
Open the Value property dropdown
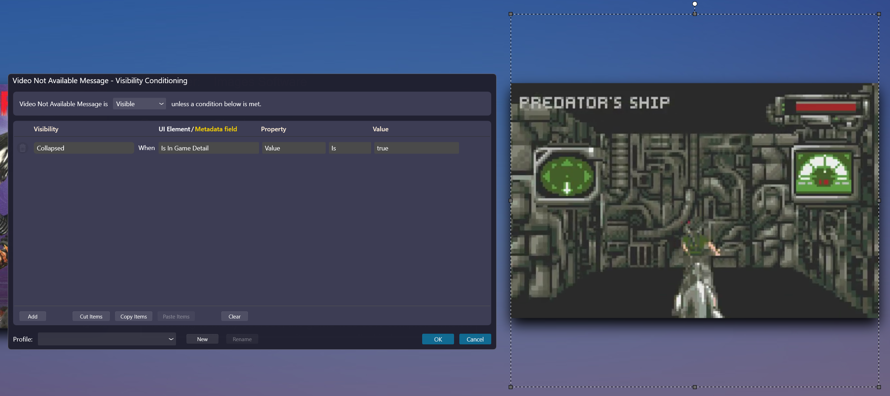tap(294, 148)
